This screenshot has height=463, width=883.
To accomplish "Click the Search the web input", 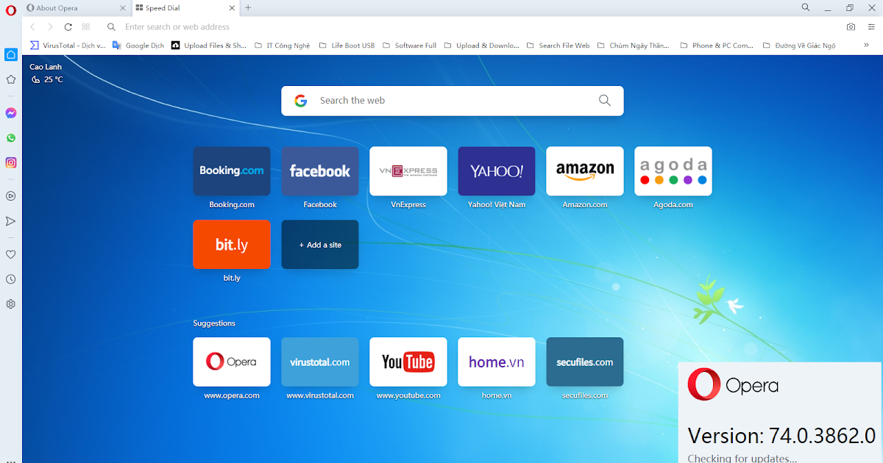I will (453, 101).
